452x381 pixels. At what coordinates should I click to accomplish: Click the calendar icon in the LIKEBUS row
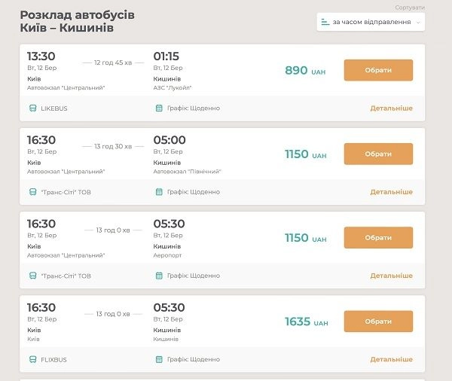click(159, 108)
